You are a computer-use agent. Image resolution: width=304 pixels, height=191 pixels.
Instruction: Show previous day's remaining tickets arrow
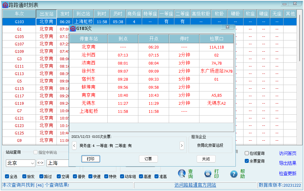(74, 146)
